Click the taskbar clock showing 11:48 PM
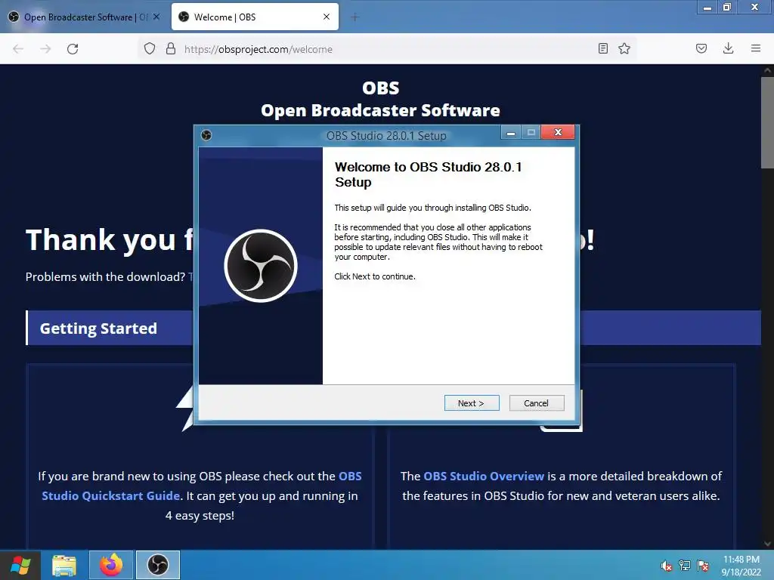 coord(741,565)
